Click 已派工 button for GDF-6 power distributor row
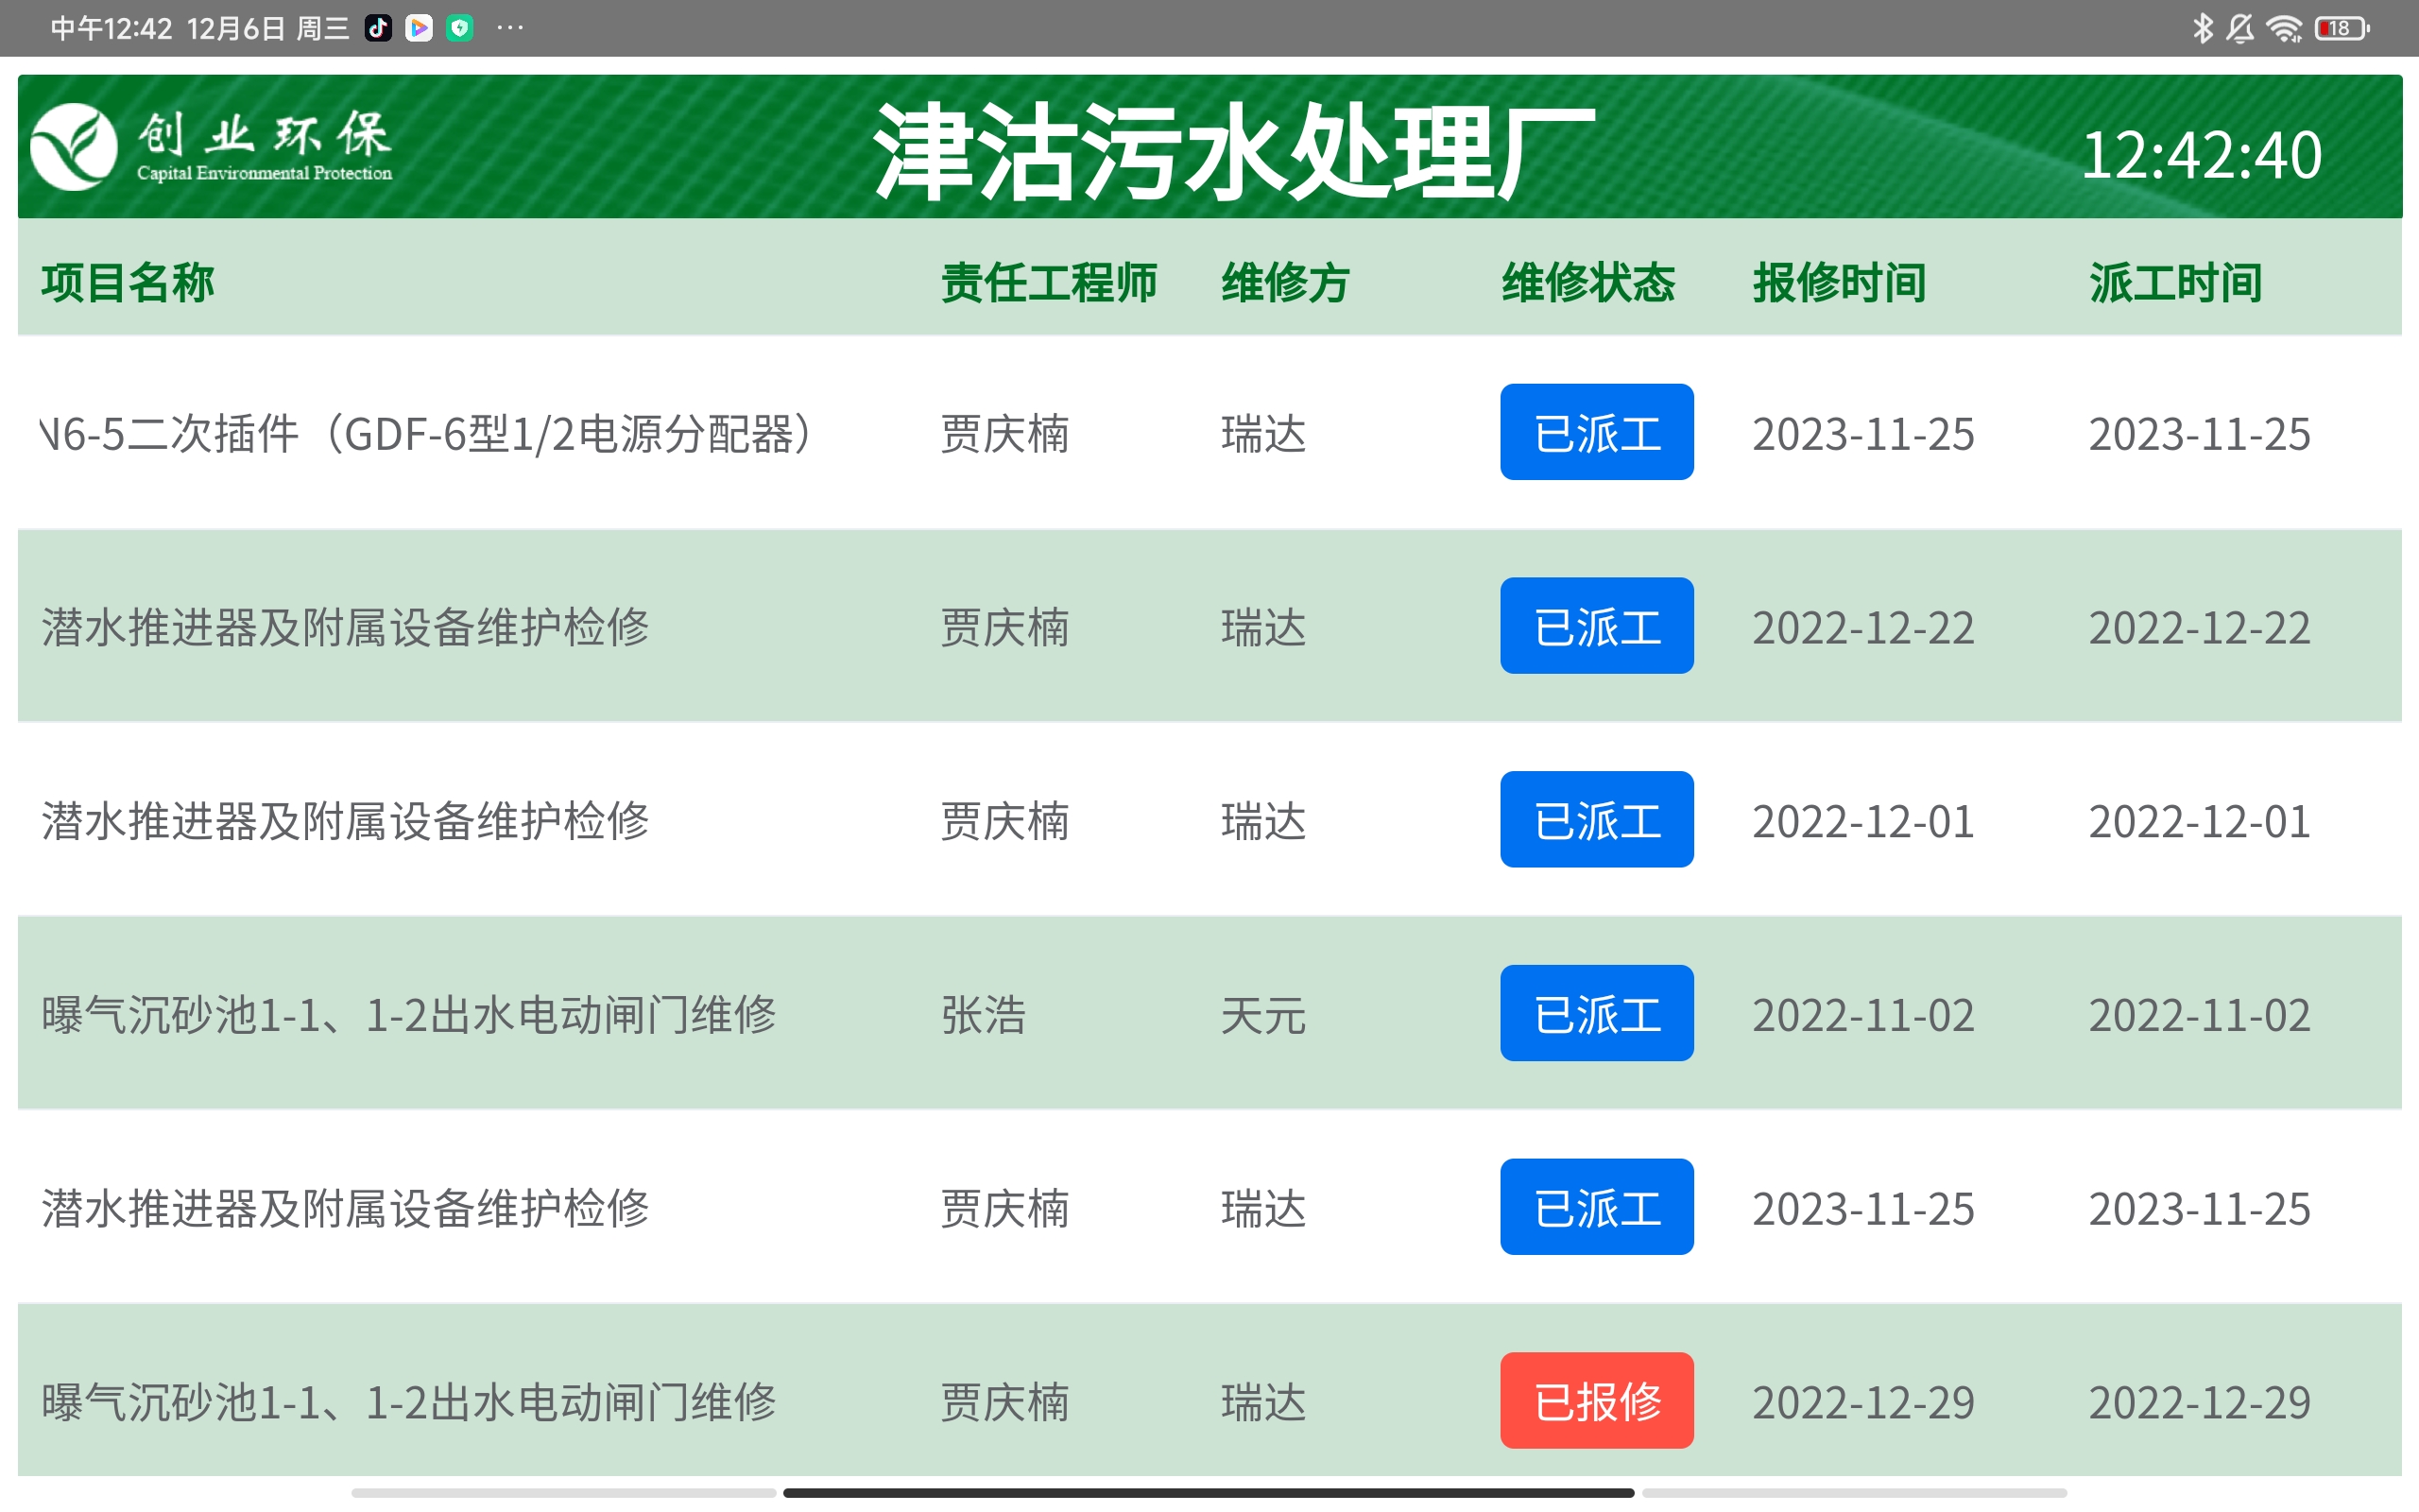 coord(1596,432)
